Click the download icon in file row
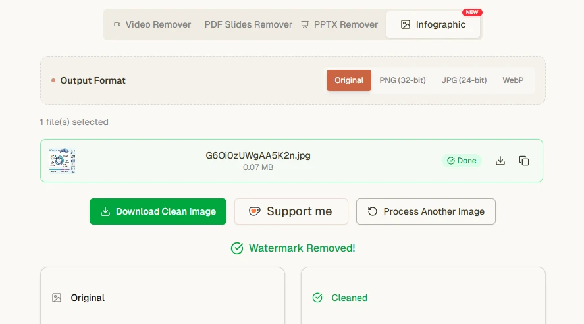This screenshot has width=584, height=324. (x=500, y=161)
